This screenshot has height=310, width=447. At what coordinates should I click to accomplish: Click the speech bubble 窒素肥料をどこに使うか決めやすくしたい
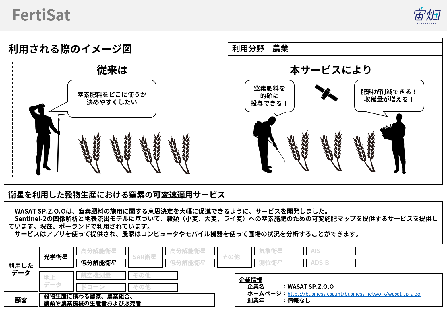point(112,98)
